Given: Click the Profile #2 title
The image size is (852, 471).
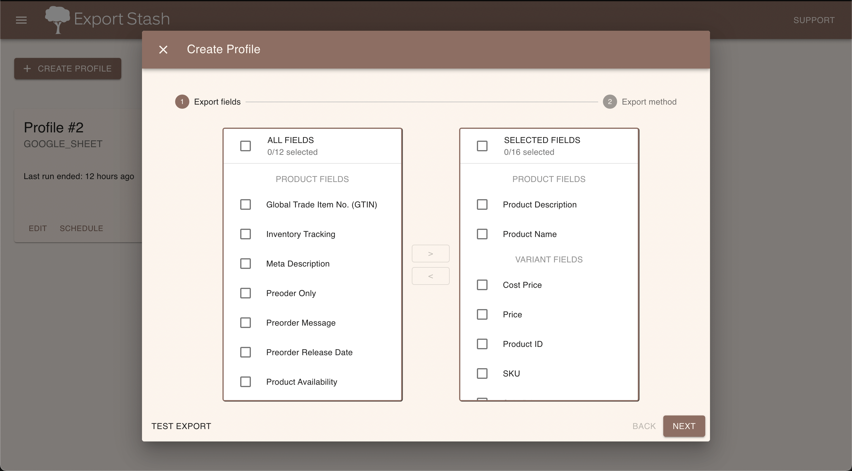Looking at the screenshot, I should tap(54, 127).
